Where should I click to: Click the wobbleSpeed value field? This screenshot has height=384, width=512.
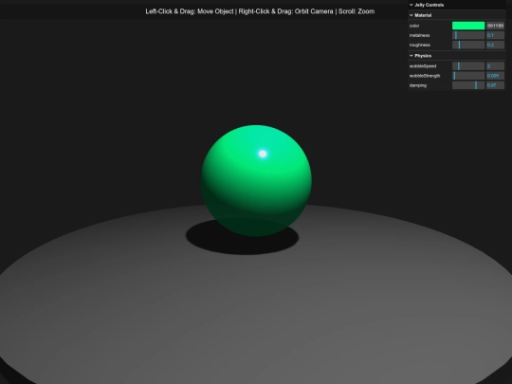(495, 66)
